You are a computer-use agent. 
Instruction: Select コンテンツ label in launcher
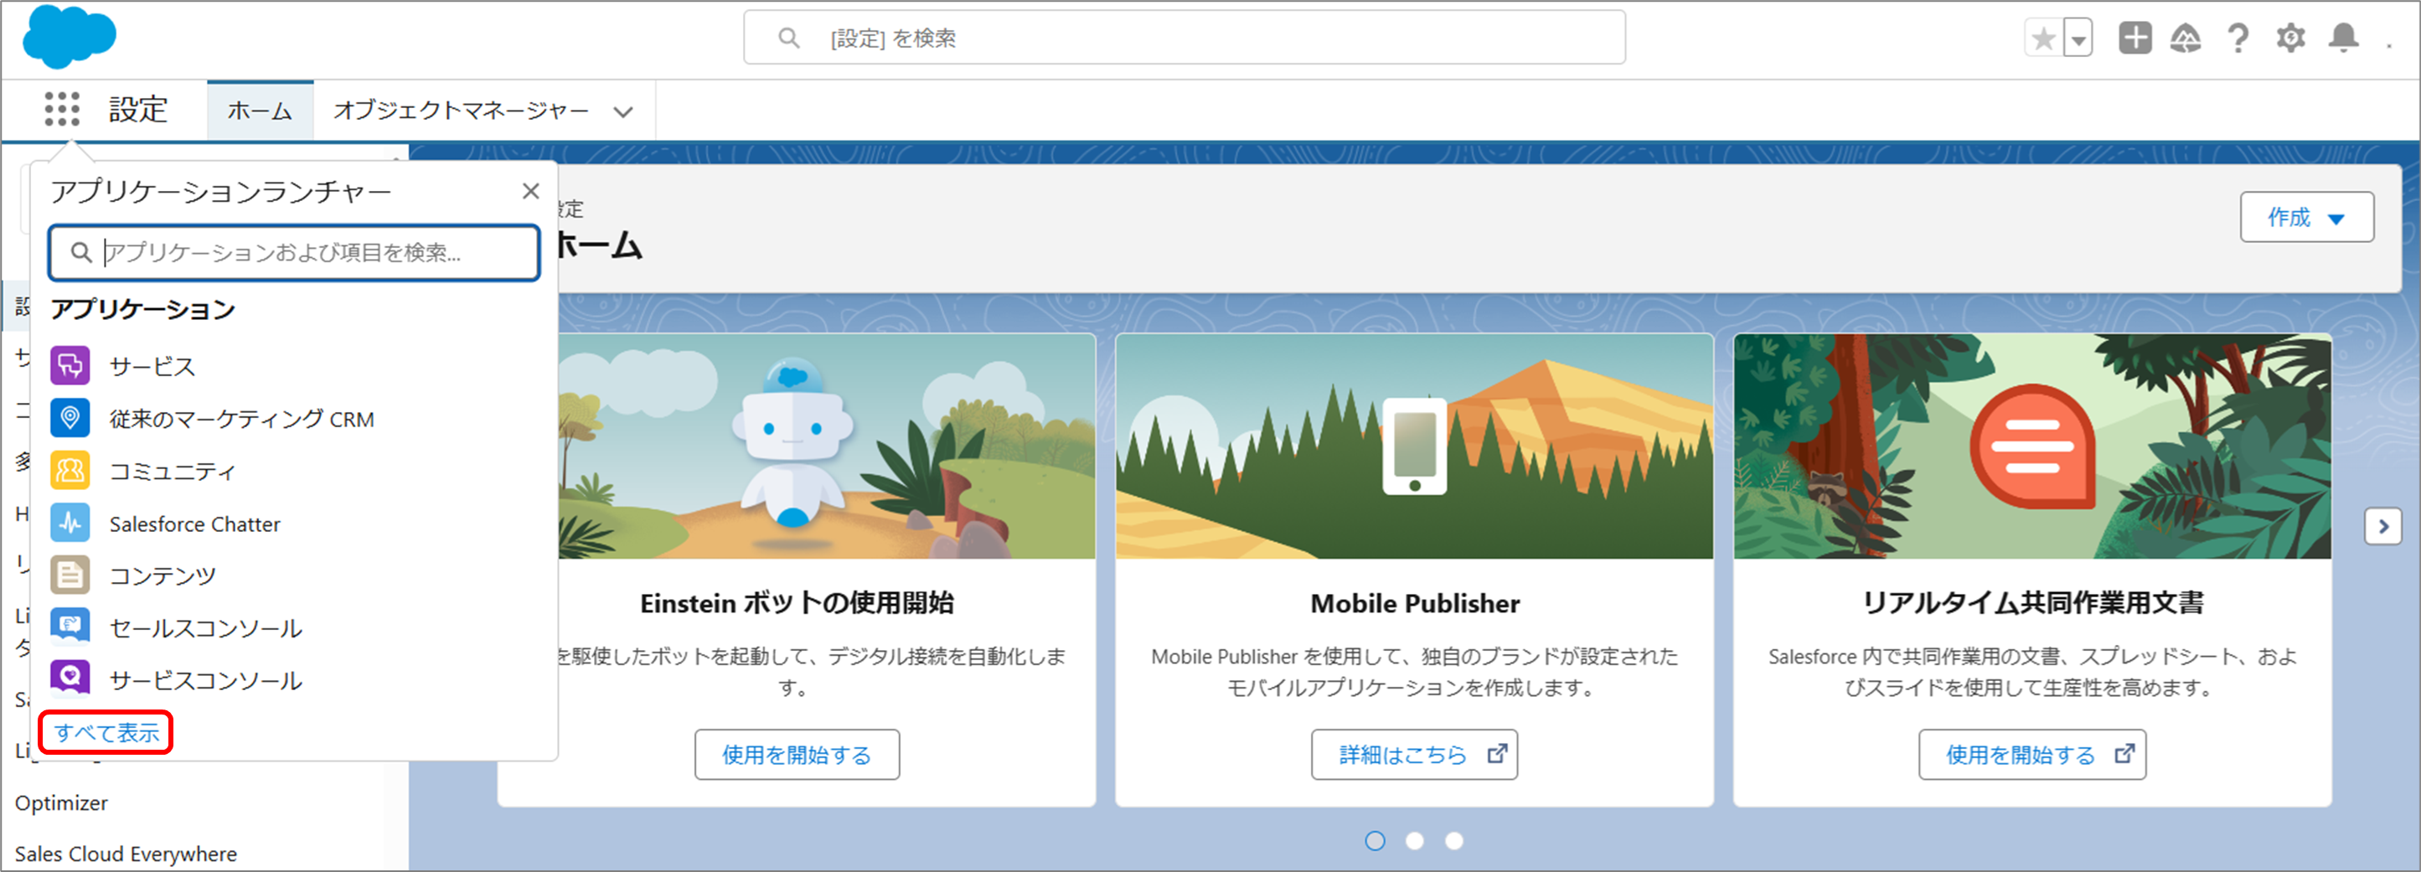click(x=163, y=575)
